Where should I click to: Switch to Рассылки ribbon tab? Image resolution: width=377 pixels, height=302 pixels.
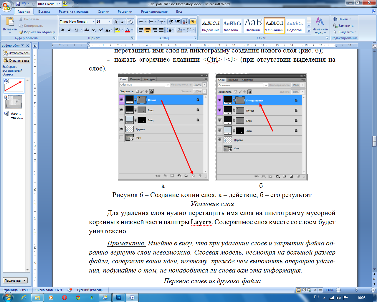[125, 12]
